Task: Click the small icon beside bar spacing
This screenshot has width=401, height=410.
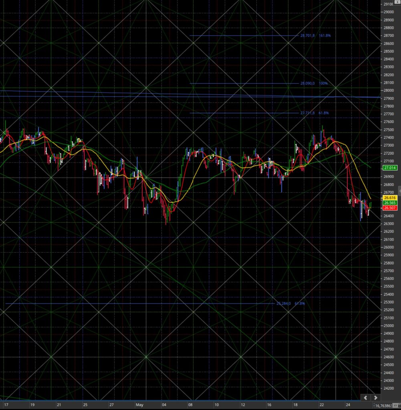Action: pos(395,406)
